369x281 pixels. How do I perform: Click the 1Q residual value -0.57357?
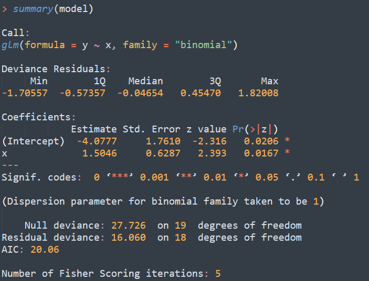click(x=82, y=93)
